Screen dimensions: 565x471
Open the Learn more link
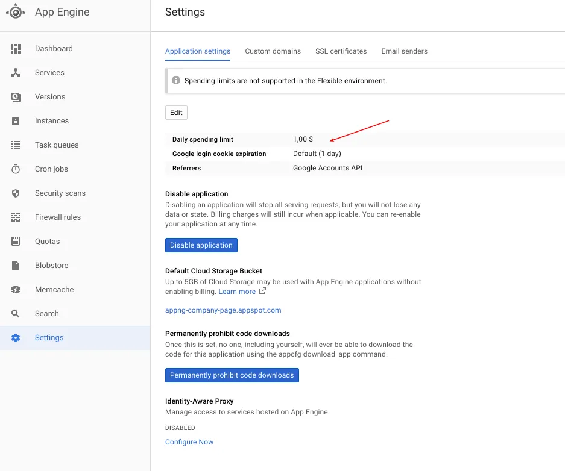click(237, 292)
